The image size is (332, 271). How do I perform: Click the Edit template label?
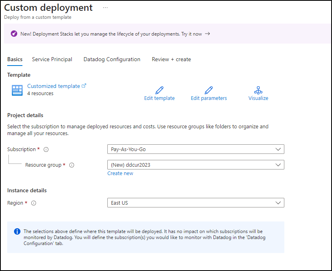pos(159,98)
